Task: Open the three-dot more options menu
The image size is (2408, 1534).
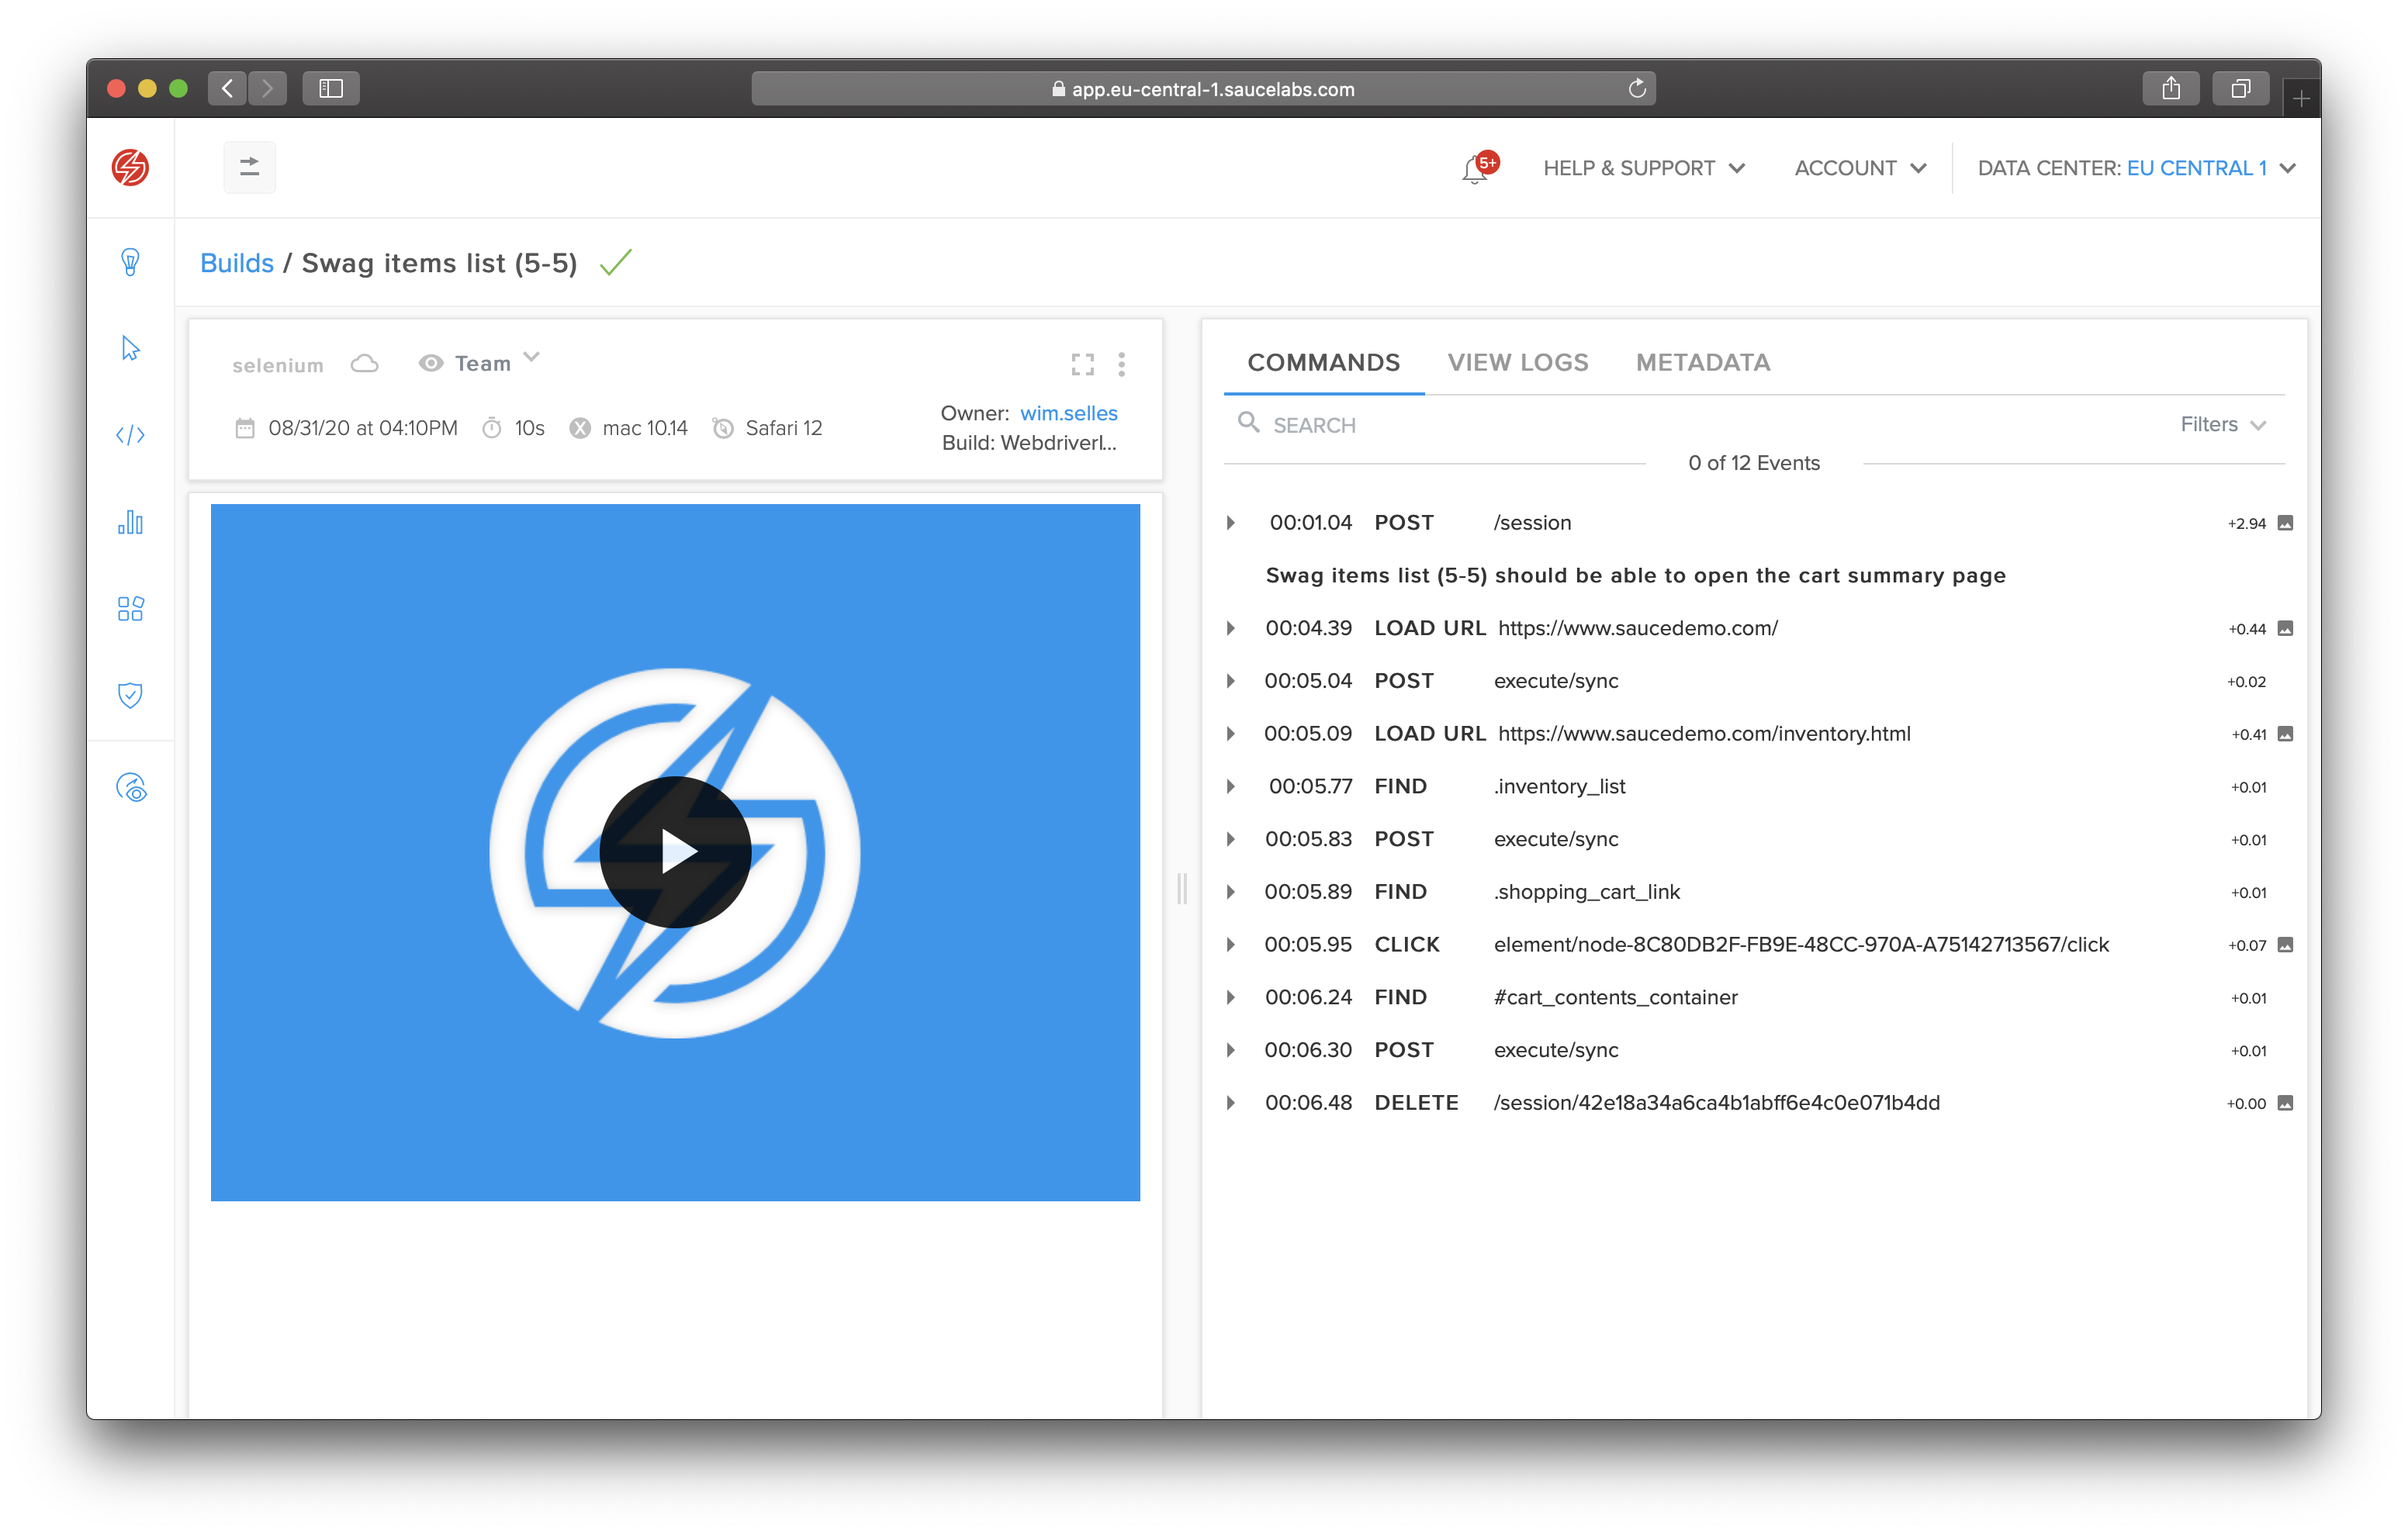Action: tap(1121, 364)
